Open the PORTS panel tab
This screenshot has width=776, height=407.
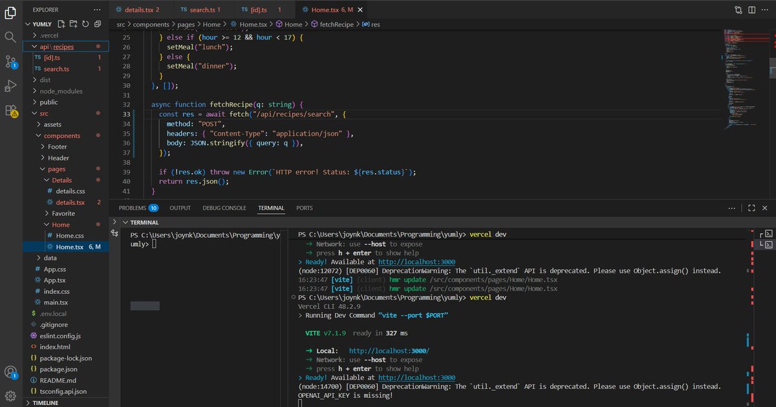305,208
